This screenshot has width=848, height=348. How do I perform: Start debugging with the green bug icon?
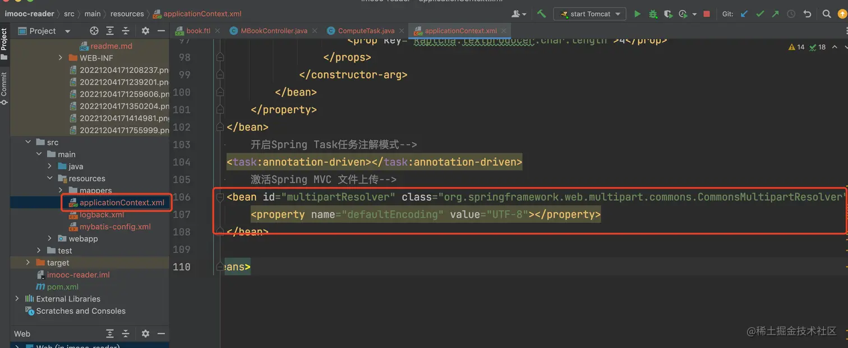(x=653, y=14)
